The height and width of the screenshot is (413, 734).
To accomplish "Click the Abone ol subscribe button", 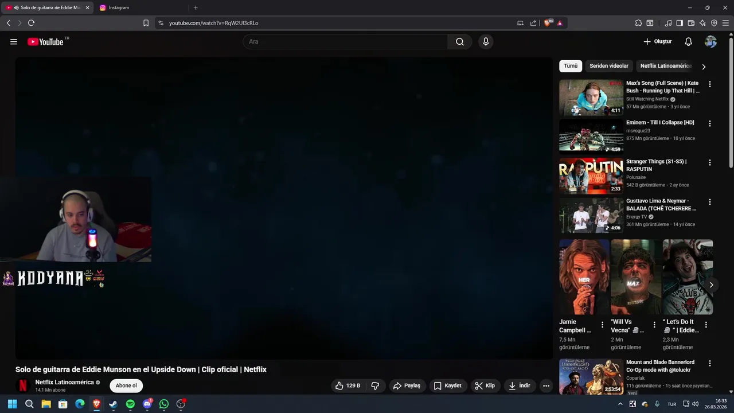I will coord(126,385).
